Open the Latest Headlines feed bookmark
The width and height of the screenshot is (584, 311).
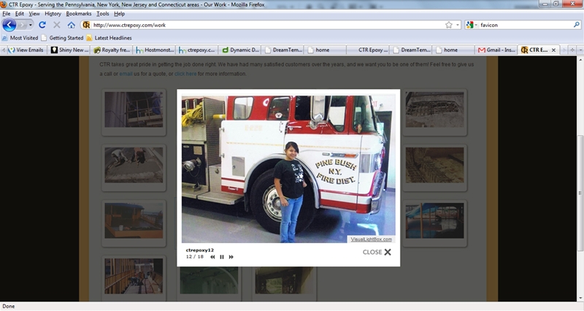pyautogui.click(x=109, y=38)
